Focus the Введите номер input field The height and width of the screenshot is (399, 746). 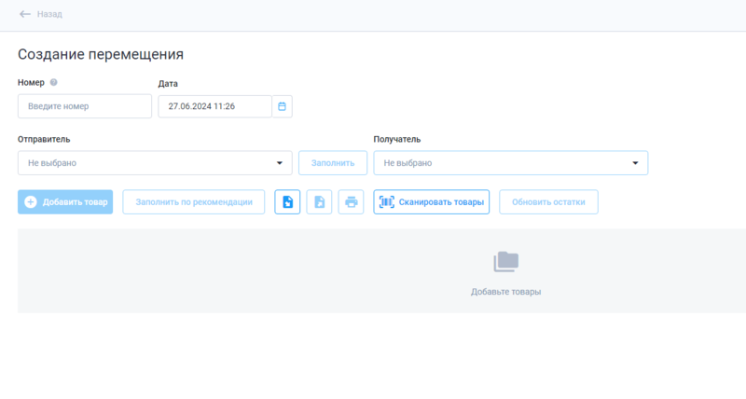coord(85,106)
